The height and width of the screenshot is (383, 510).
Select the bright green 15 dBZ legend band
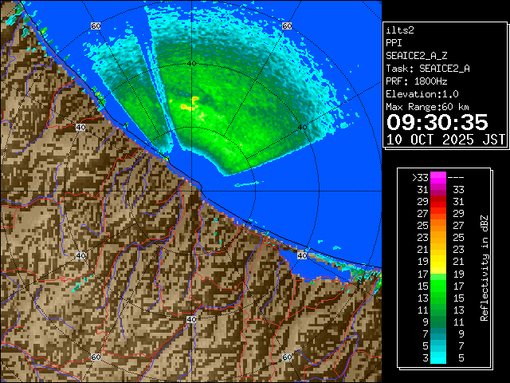(x=438, y=285)
